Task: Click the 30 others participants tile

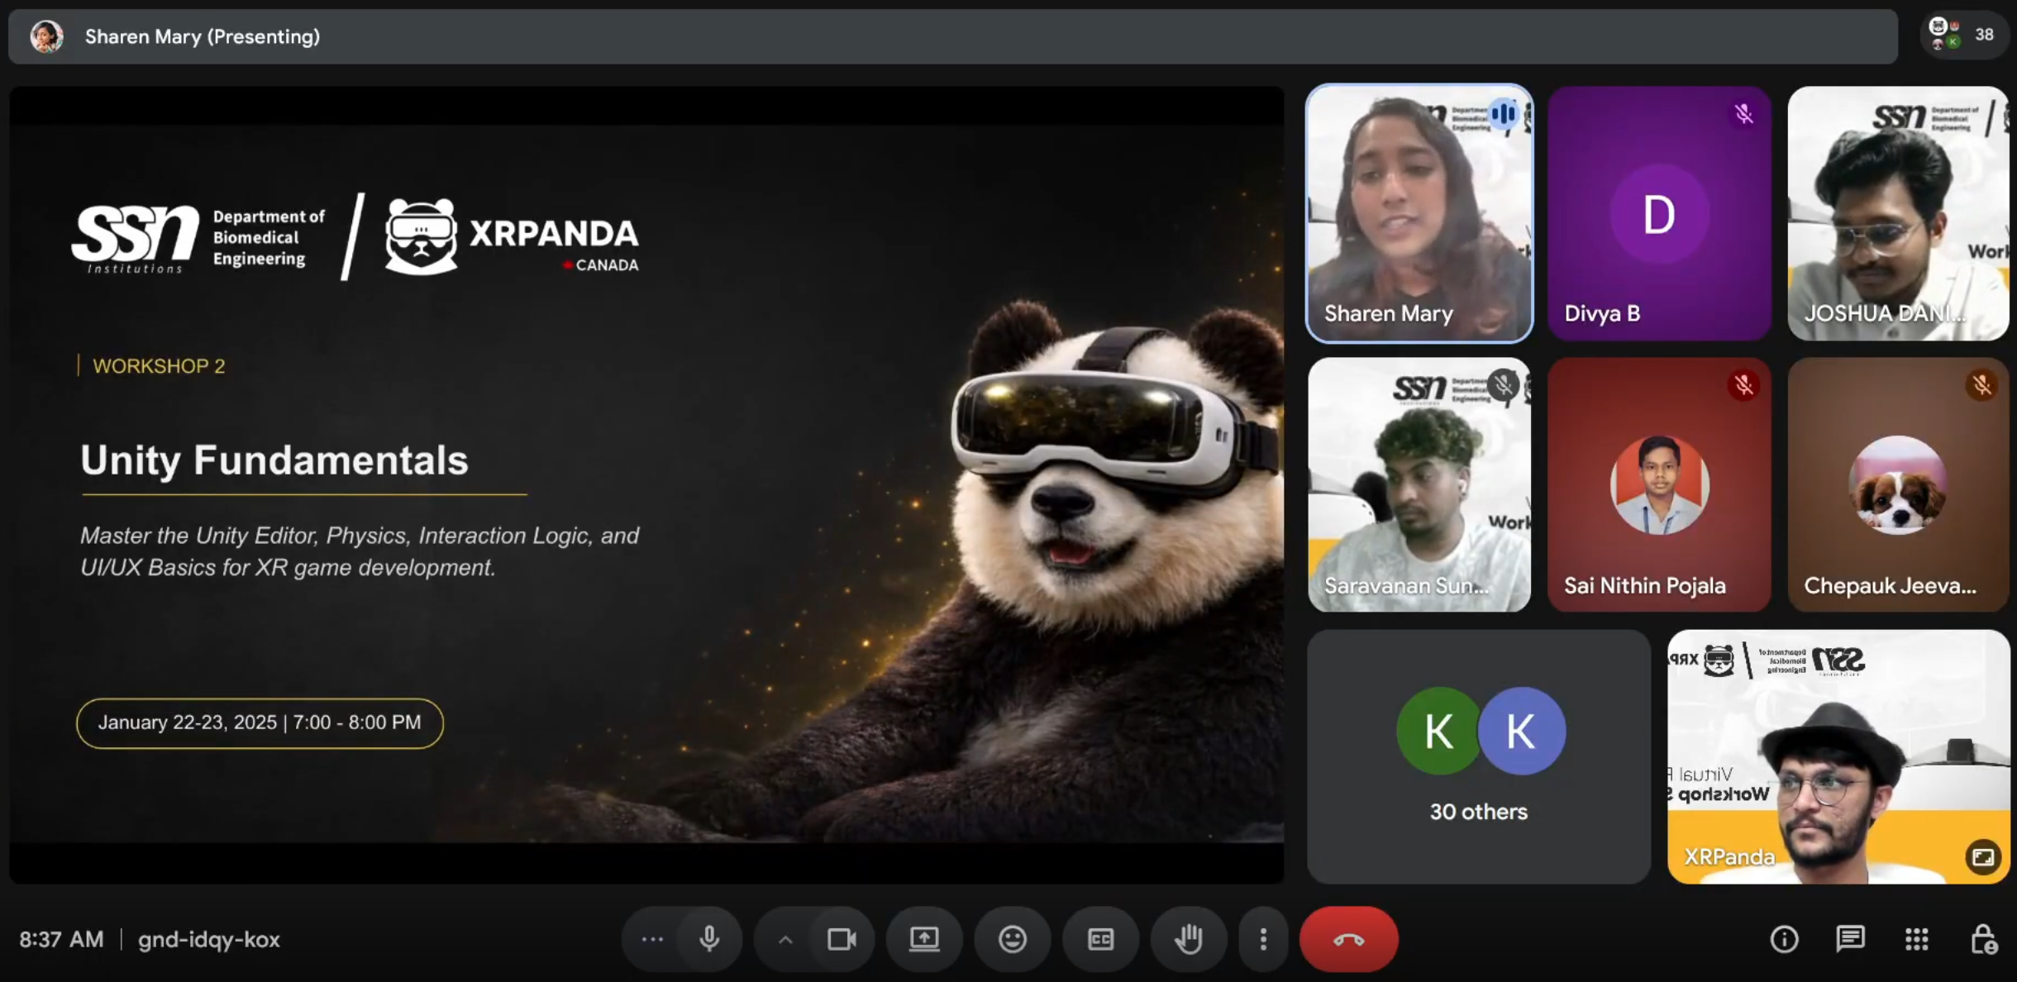Action: click(1478, 756)
